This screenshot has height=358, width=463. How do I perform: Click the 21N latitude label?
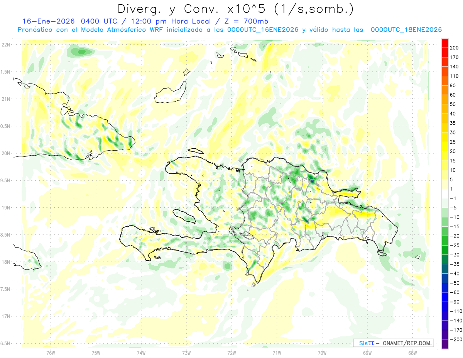coord(5,99)
